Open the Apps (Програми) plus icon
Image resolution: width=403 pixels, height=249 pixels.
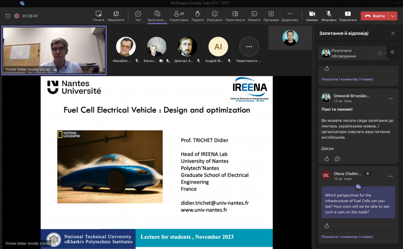271,14
